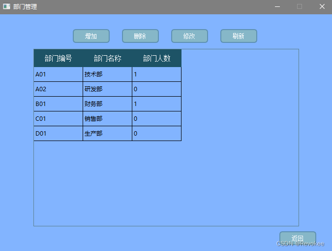This screenshot has width=332, height=251.
Task: Select the C01 department code cell
Action: 58,119
